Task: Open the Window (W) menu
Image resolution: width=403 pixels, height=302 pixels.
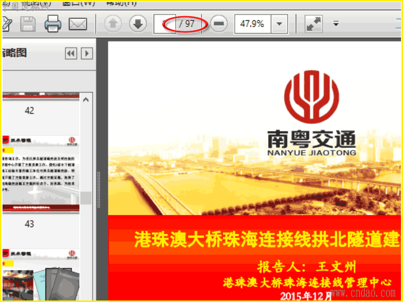Action: tap(79, 4)
